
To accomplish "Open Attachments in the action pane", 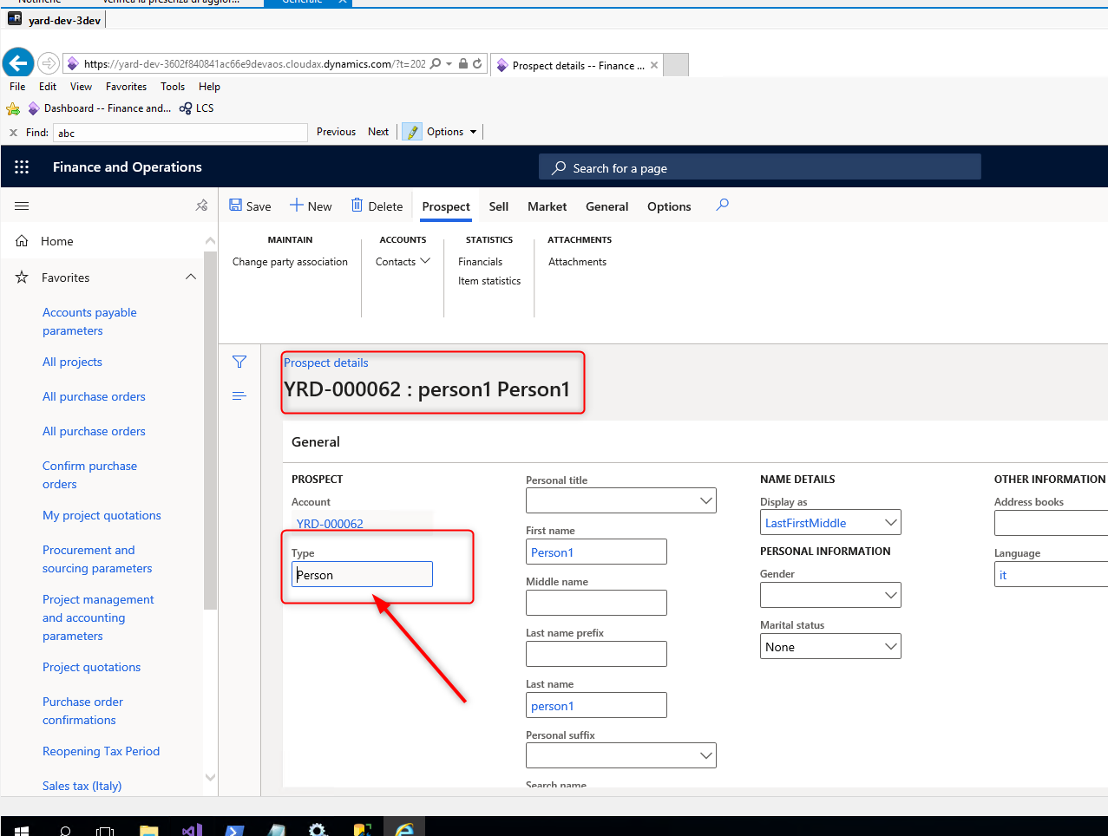I will (x=577, y=262).
